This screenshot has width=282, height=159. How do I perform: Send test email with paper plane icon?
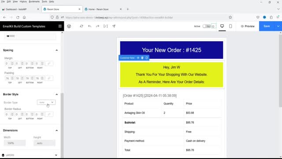click(x=114, y=26)
